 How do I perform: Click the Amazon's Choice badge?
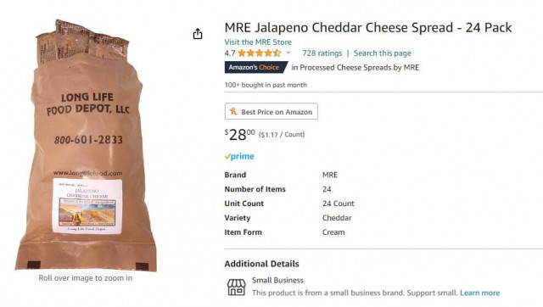pos(255,67)
